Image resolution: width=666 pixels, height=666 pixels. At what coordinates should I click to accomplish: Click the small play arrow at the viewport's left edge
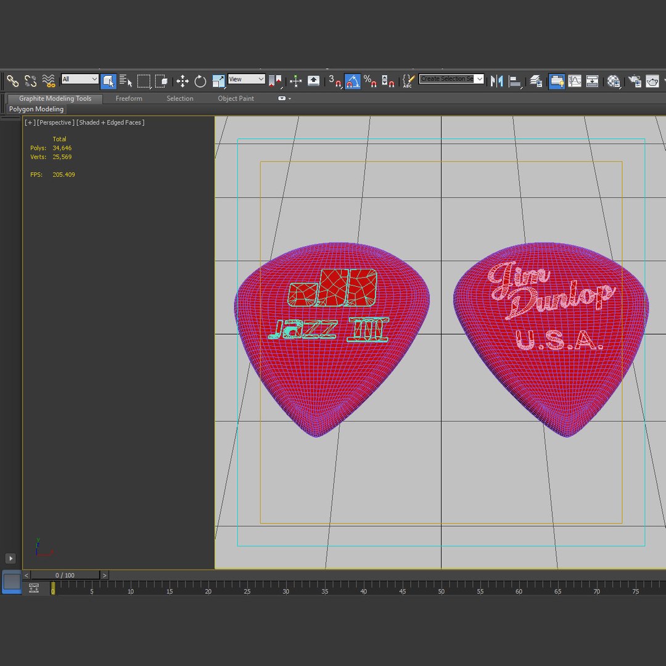(x=10, y=558)
